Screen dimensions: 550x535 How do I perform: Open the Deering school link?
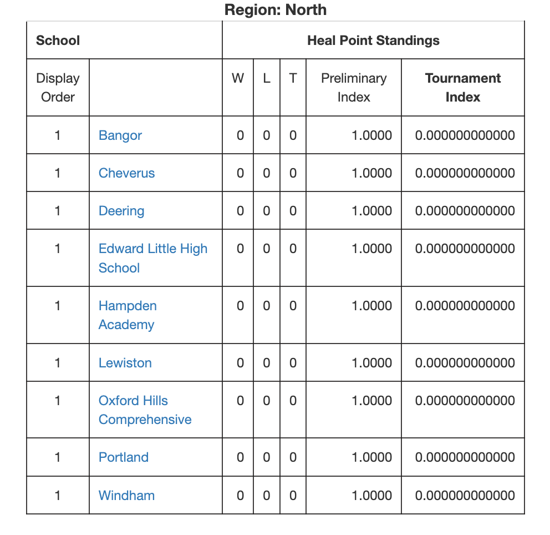(121, 211)
